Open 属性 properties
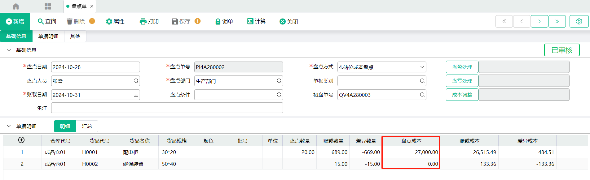The width and height of the screenshot is (590, 180). (x=115, y=21)
